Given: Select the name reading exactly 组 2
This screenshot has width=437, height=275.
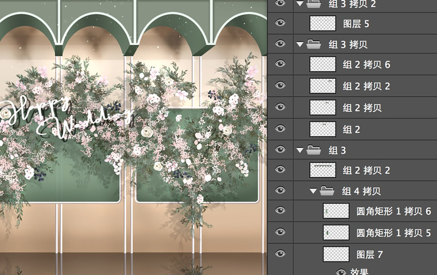Looking at the screenshot, I should [x=352, y=129].
